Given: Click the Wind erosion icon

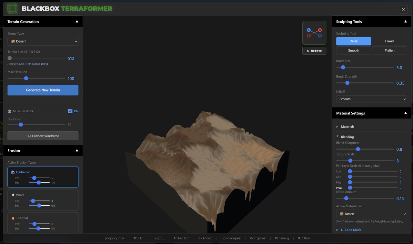Looking at the screenshot, I should (x=13, y=195).
